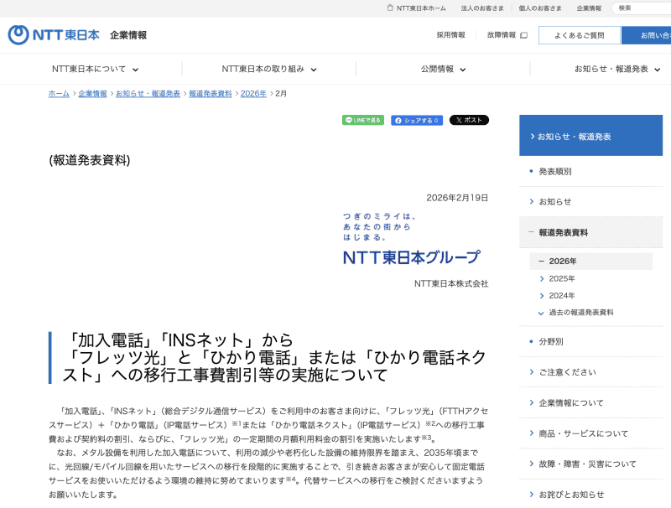Viewport: 671px width, 508px height.
Task: Click the NTT東日本グループ slogan logo image
Action: click(x=412, y=239)
